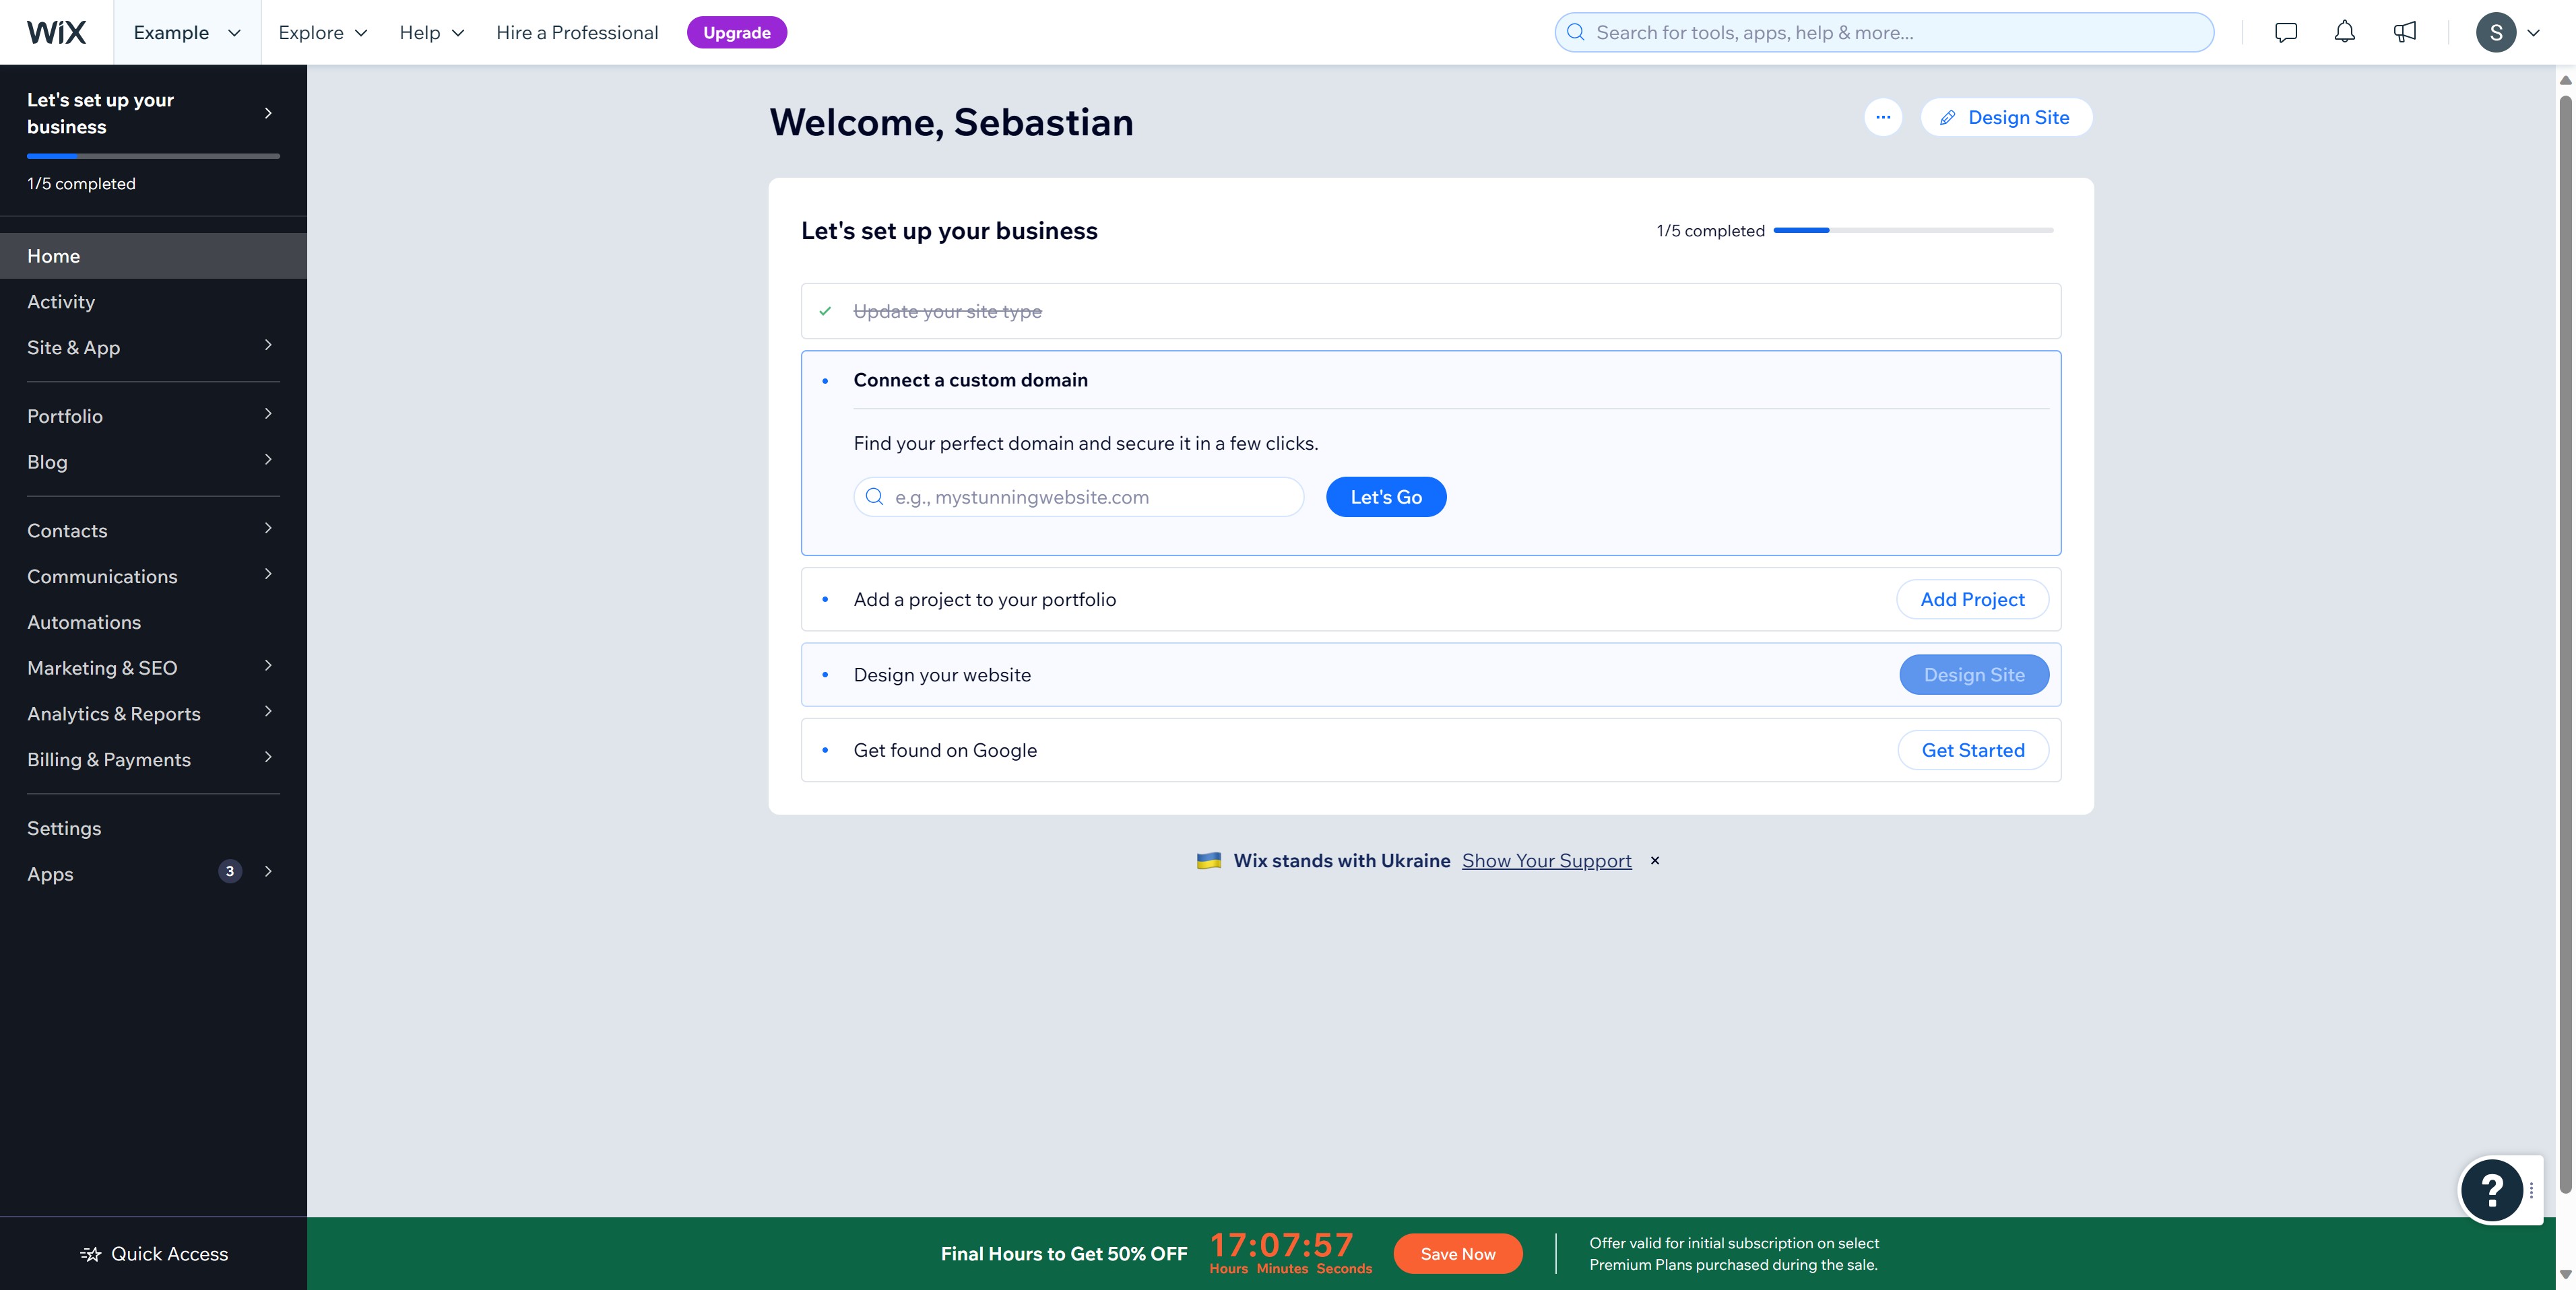Open the chat messages icon

point(2285,32)
